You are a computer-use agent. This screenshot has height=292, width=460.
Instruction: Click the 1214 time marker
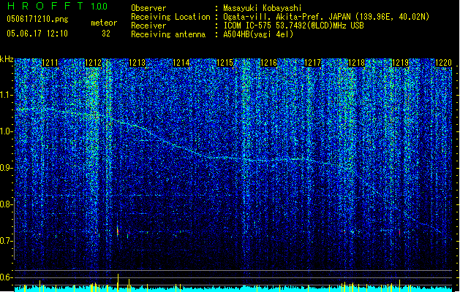[181, 63]
